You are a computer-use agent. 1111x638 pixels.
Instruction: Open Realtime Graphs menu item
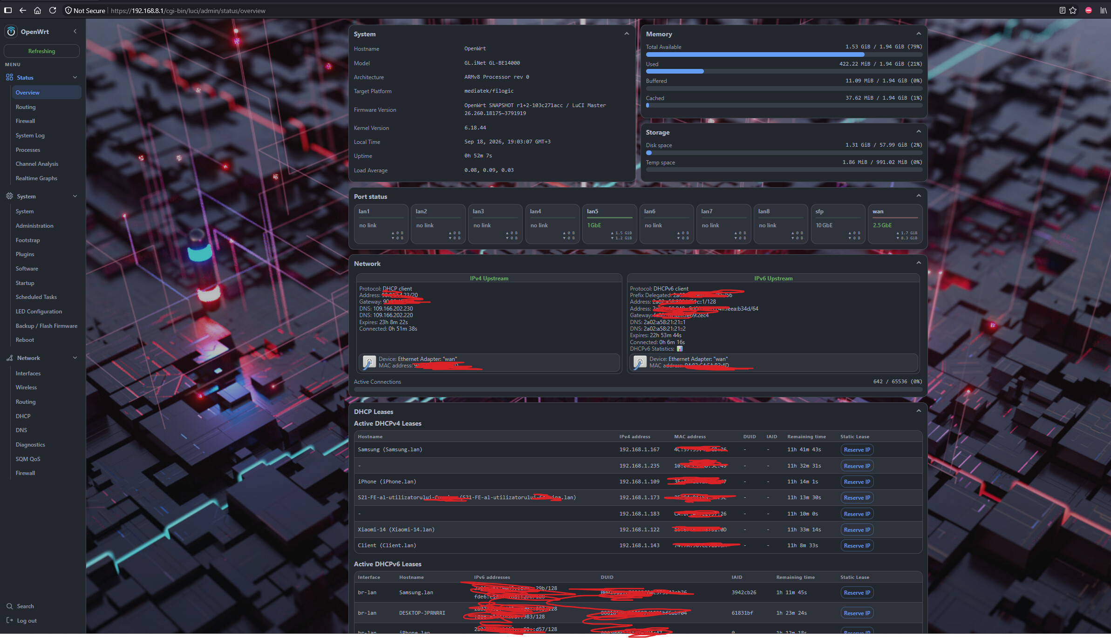click(36, 178)
